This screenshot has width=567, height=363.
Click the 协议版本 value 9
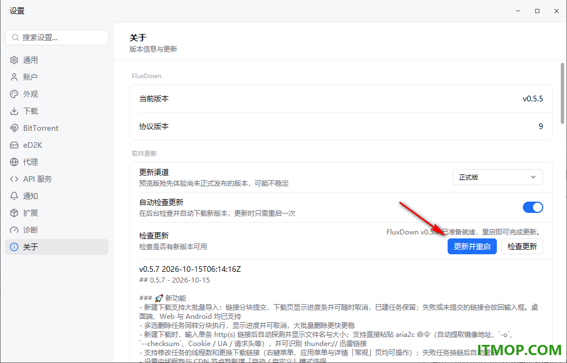[540, 127]
